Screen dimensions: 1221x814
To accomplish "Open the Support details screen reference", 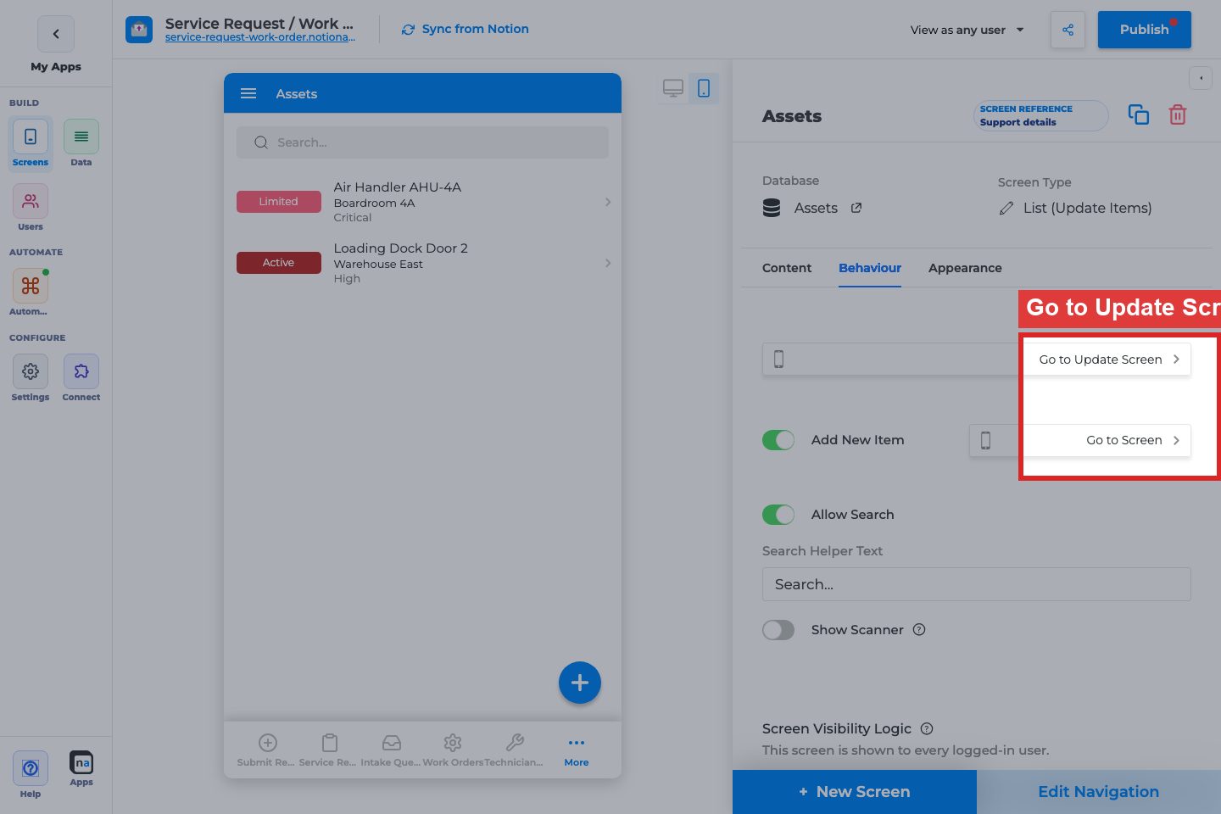I will pyautogui.click(x=1041, y=115).
